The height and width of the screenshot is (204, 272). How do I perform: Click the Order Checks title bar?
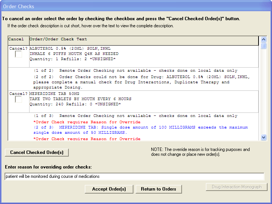(x=136, y=6)
